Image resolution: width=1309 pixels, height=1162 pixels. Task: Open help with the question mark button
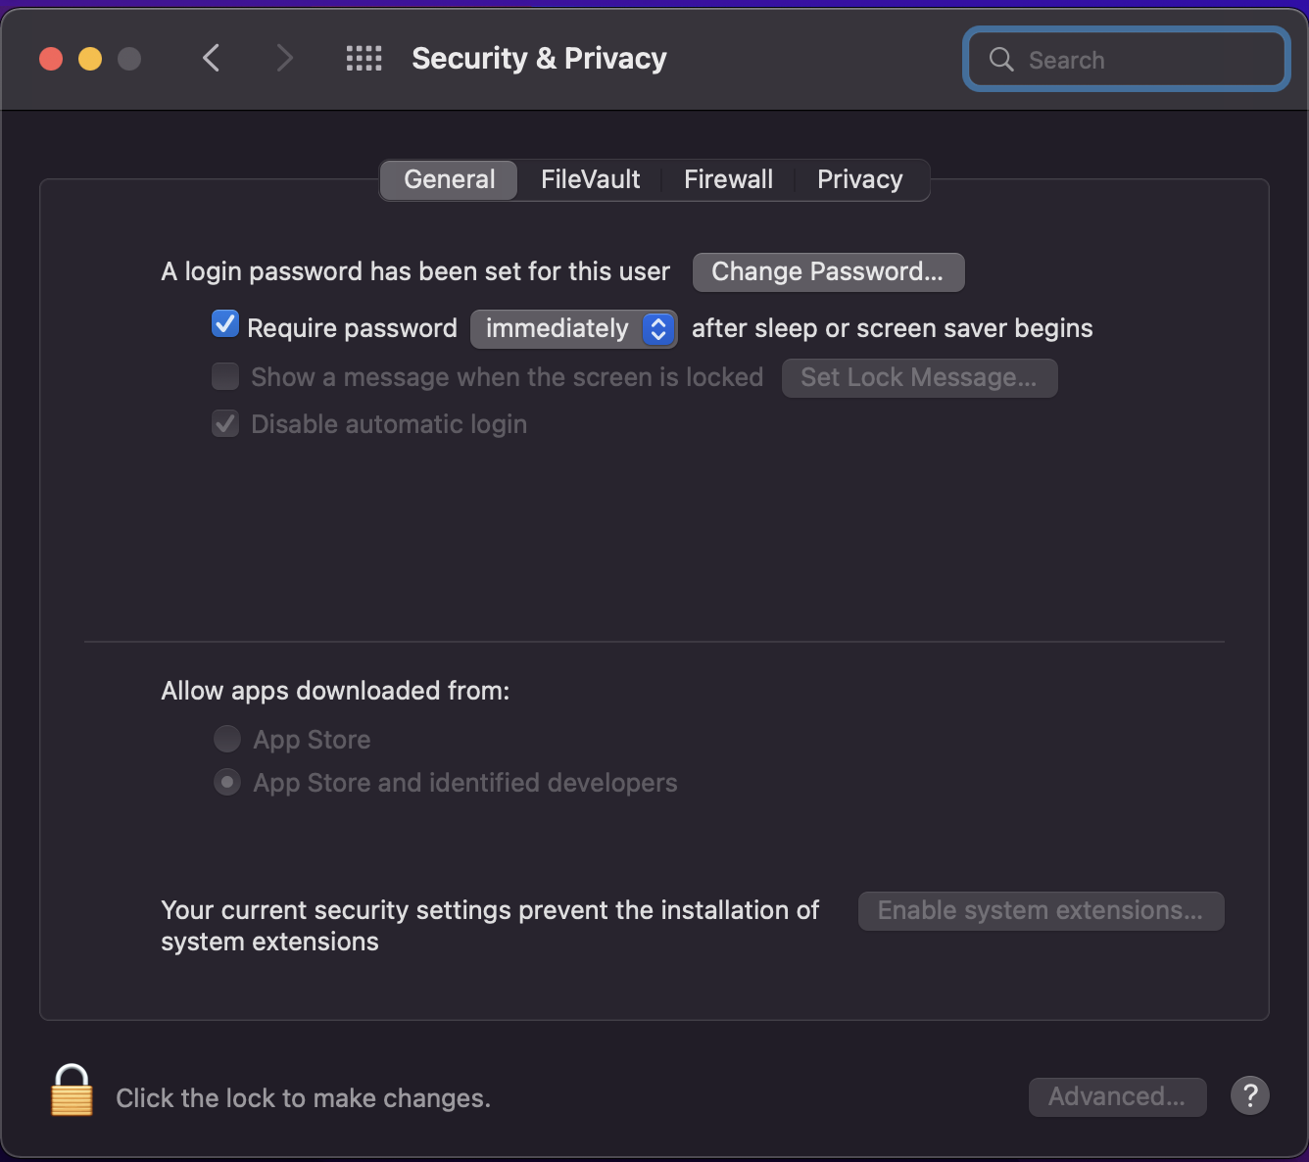tap(1250, 1095)
